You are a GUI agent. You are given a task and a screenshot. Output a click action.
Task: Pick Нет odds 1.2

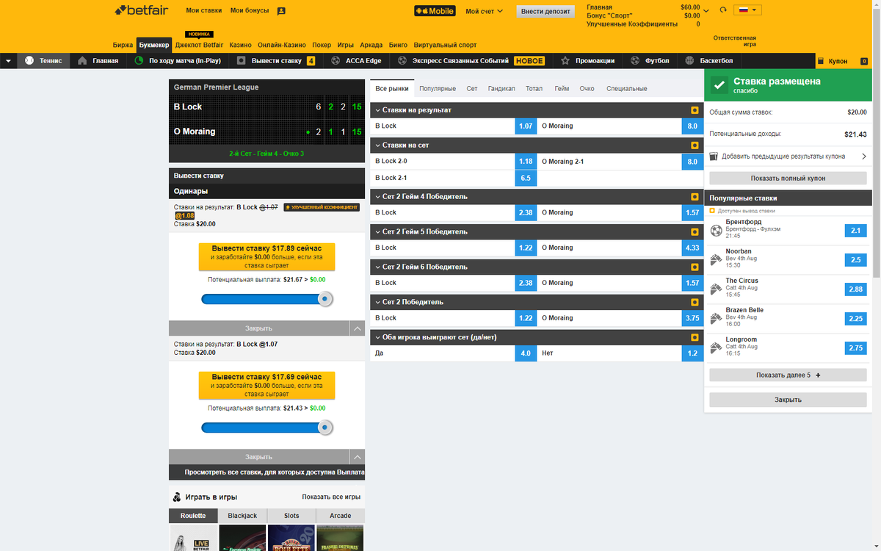(x=692, y=353)
